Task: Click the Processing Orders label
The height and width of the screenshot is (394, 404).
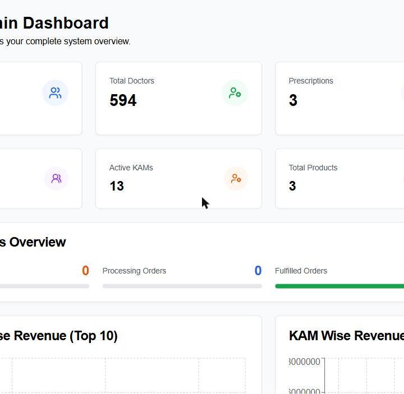Action: (x=134, y=271)
